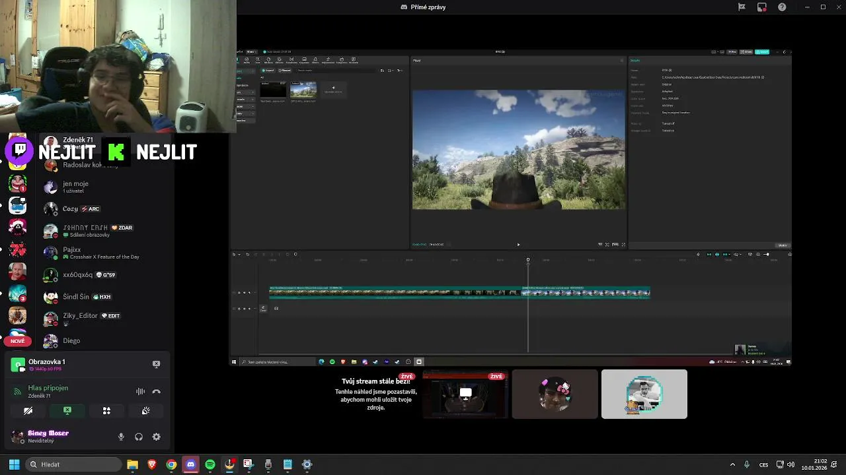The image size is (846, 475).
Task: Open CapCut Transitions tab
Action: click(x=291, y=61)
